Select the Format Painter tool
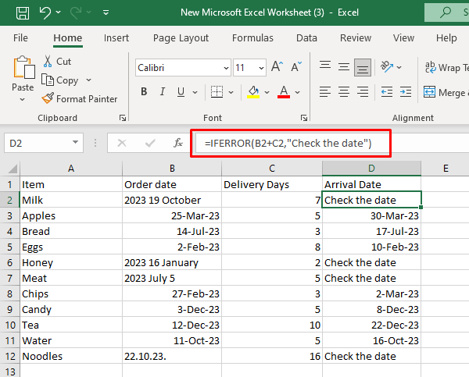469x377 pixels. pos(79,99)
